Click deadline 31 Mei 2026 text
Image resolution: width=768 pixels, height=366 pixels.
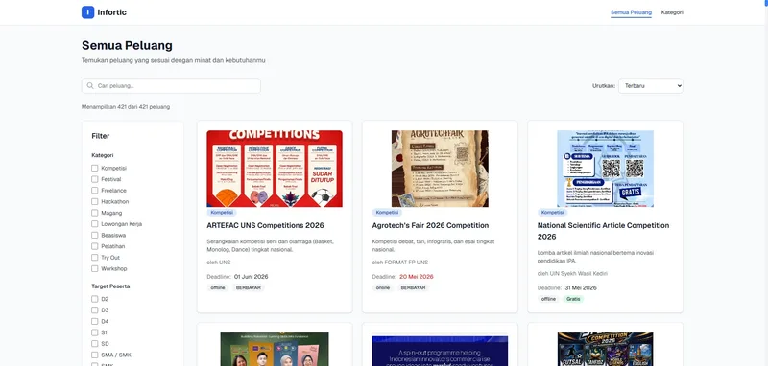pyautogui.click(x=581, y=287)
